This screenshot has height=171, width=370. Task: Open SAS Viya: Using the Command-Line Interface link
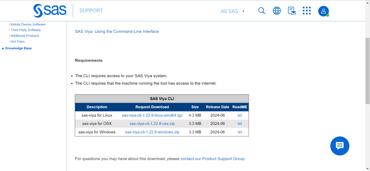(x=117, y=32)
